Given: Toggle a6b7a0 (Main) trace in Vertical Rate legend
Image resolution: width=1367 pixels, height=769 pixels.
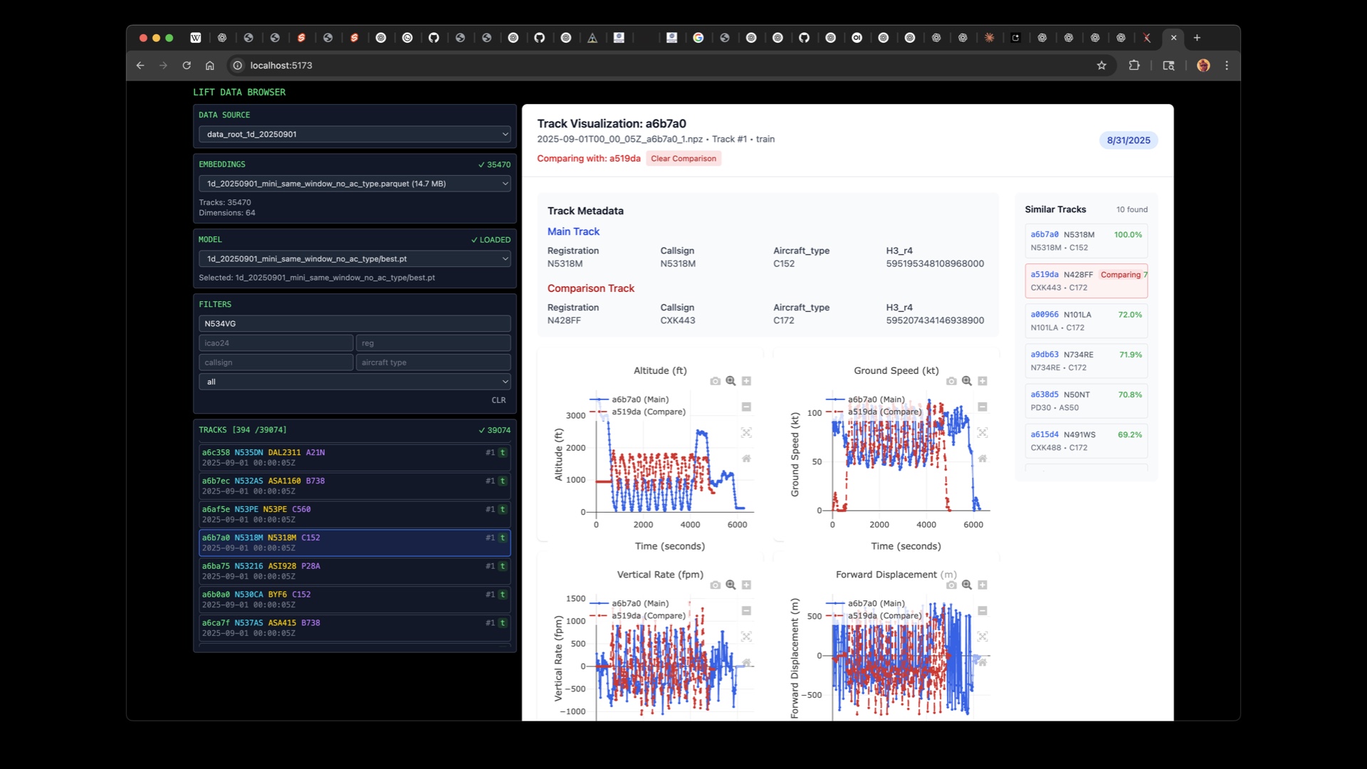Looking at the screenshot, I should pyautogui.click(x=639, y=603).
